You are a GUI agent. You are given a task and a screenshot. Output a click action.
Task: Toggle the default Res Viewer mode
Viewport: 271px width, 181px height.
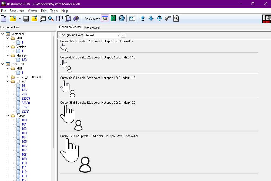tap(105, 18)
